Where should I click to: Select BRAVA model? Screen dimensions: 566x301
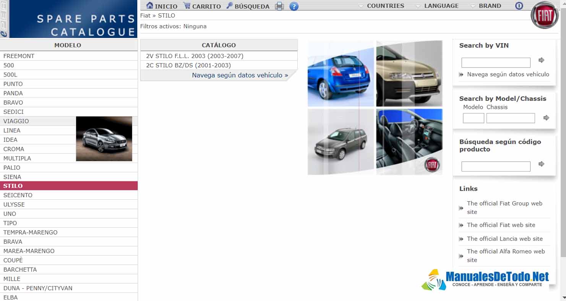[69, 242]
